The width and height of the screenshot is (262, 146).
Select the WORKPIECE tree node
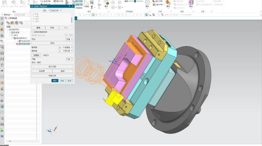(20, 38)
